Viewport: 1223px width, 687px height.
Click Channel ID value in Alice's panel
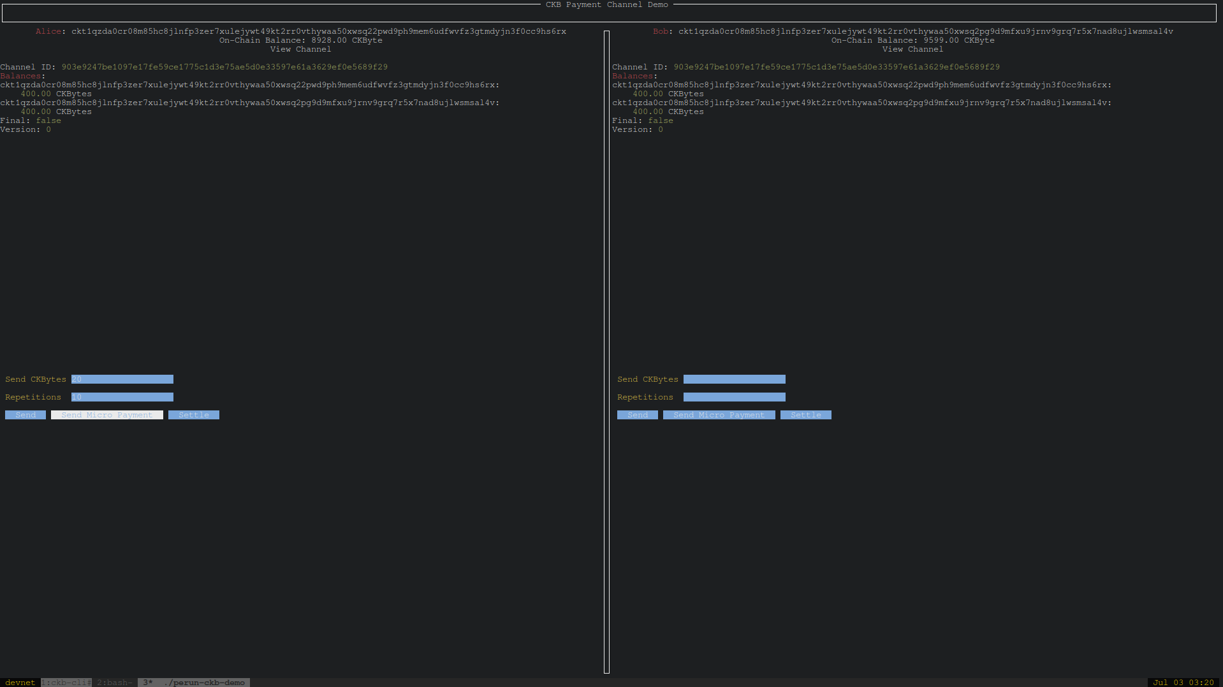coord(224,67)
